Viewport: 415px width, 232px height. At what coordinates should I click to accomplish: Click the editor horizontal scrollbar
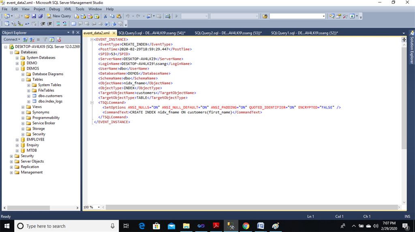pos(251,207)
